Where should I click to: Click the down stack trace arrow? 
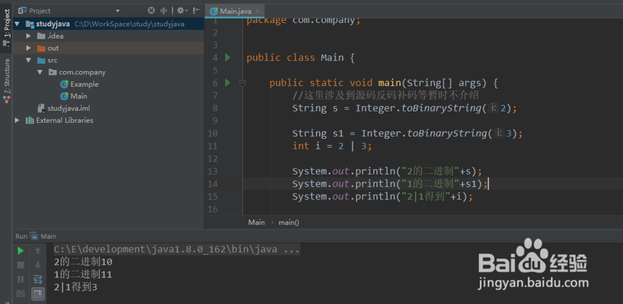(38, 265)
